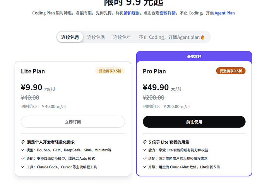The width and height of the screenshot is (267, 185).
Task: Click 前往使用 on the Pro Plan
Action: pos(194,122)
